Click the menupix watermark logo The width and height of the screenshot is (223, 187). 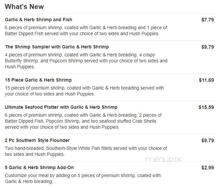(164, 160)
